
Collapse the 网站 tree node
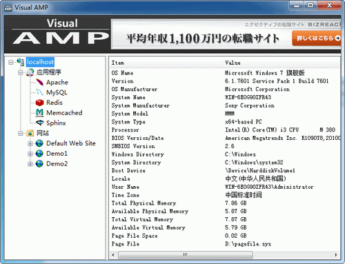21,134
